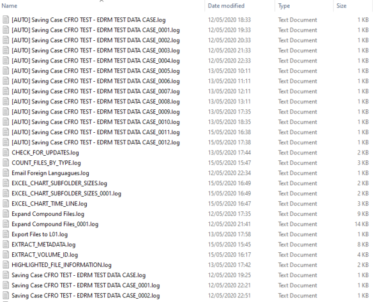Click the CHECK_FOR_UPDATES.log file icon
Viewport: 376px width, 302px height.
[6, 153]
